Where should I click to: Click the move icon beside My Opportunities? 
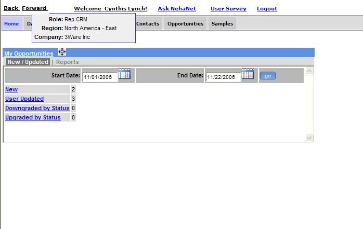point(62,52)
